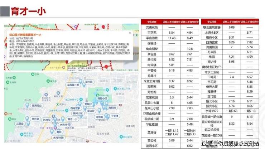The width and height of the screenshot is (265, 149).
Task: Click the 水湾1980 map label
Action: [x=58, y=138]
